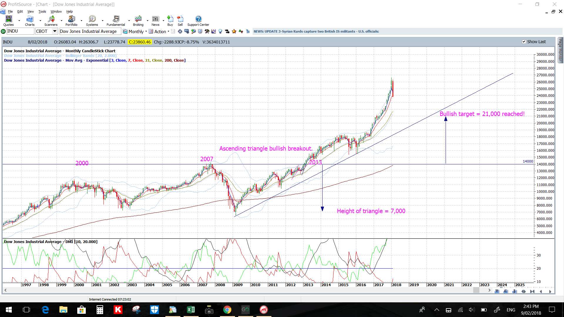
Task: Expand the Charts dropdown arrow
Action: tap(40, 21)
